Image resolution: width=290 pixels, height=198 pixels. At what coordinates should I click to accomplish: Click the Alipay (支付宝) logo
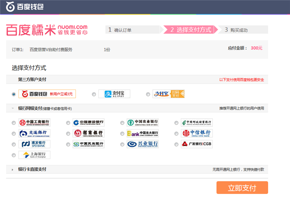(x=114, y=94)
